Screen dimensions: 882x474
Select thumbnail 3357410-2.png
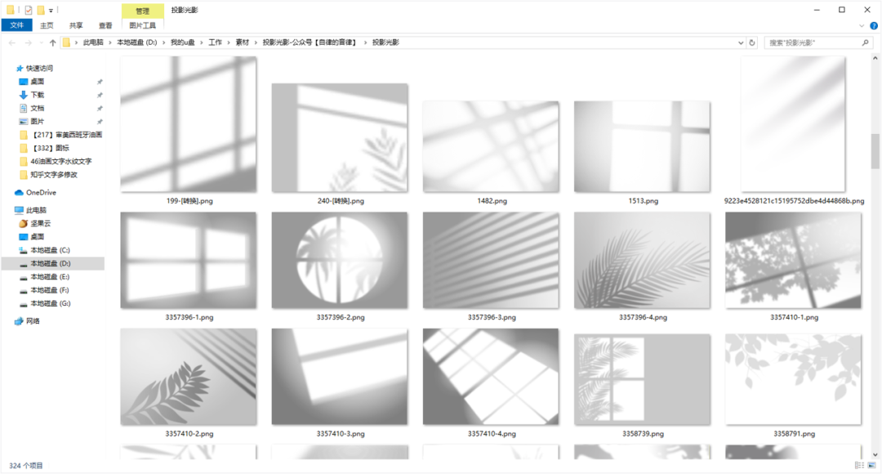(189, 377)
